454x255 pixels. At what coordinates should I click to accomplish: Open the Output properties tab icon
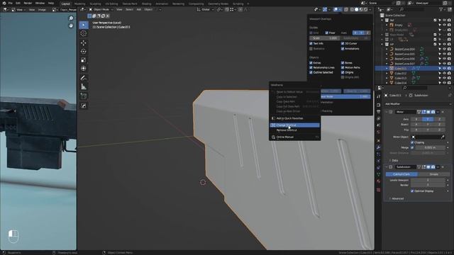[378, 112]
